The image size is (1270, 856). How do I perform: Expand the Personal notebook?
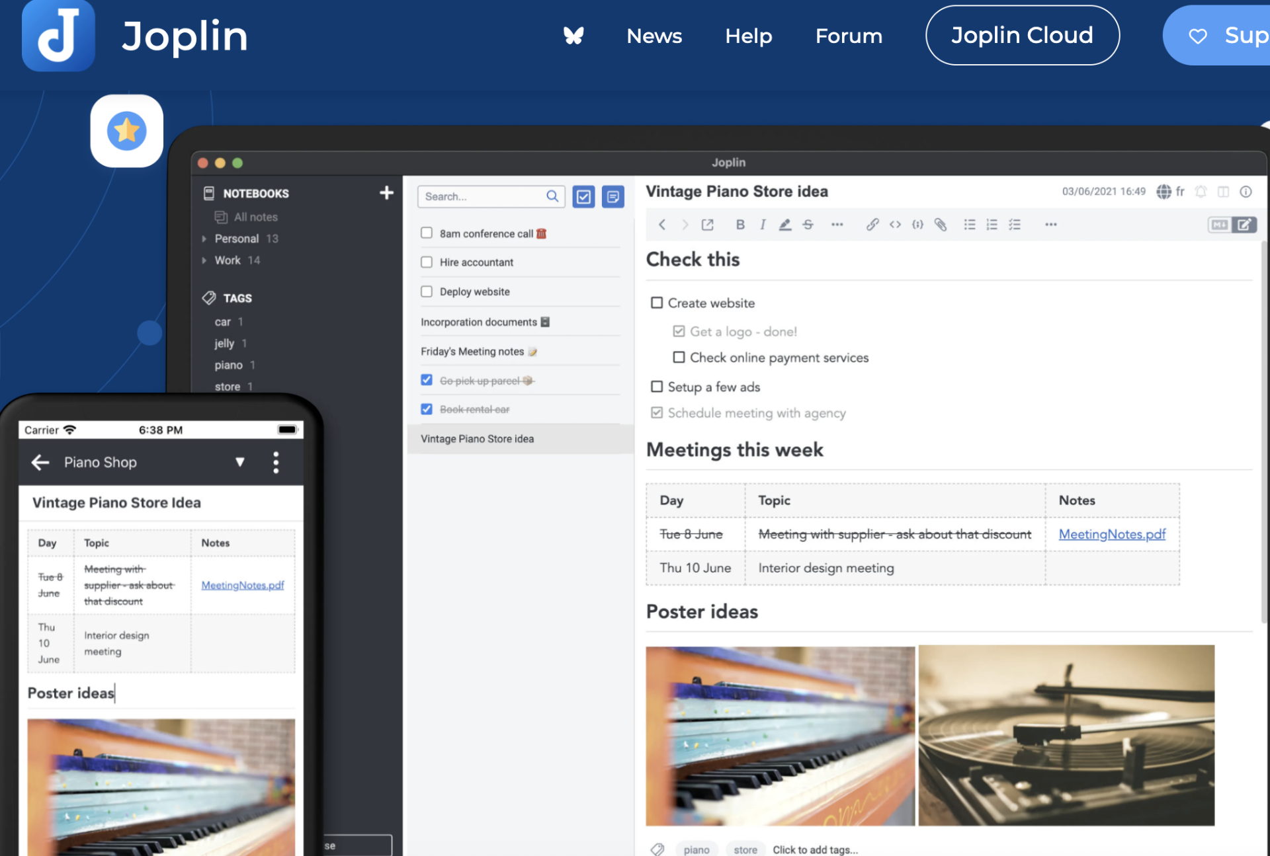(x=204, y=239)
